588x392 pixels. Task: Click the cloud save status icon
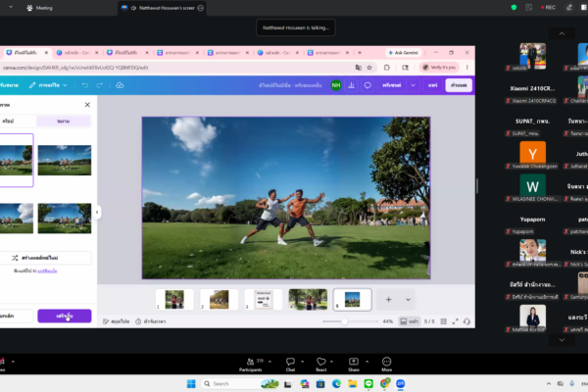click(x=120, y=85)
